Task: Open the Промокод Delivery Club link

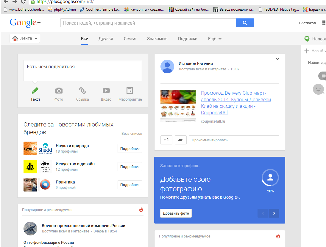Action: (236, 103)
